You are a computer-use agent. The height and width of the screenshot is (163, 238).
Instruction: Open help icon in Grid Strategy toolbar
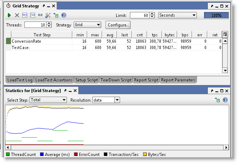point(64,15)
